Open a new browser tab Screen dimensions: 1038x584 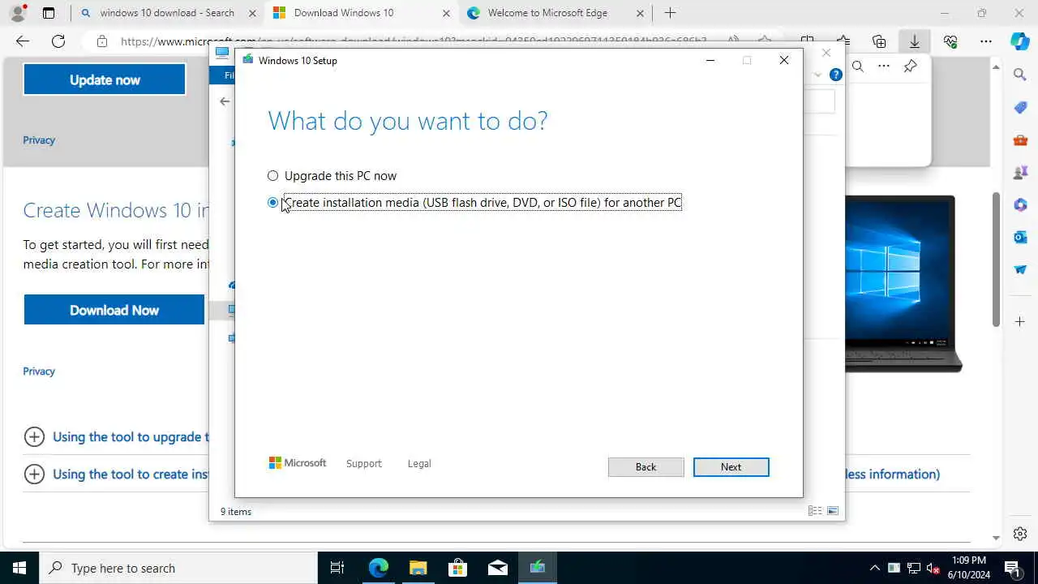[x=670, y=13]
